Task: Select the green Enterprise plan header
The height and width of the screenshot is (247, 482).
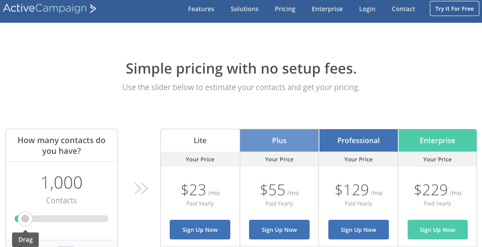Action: click(x=437, y=140)
